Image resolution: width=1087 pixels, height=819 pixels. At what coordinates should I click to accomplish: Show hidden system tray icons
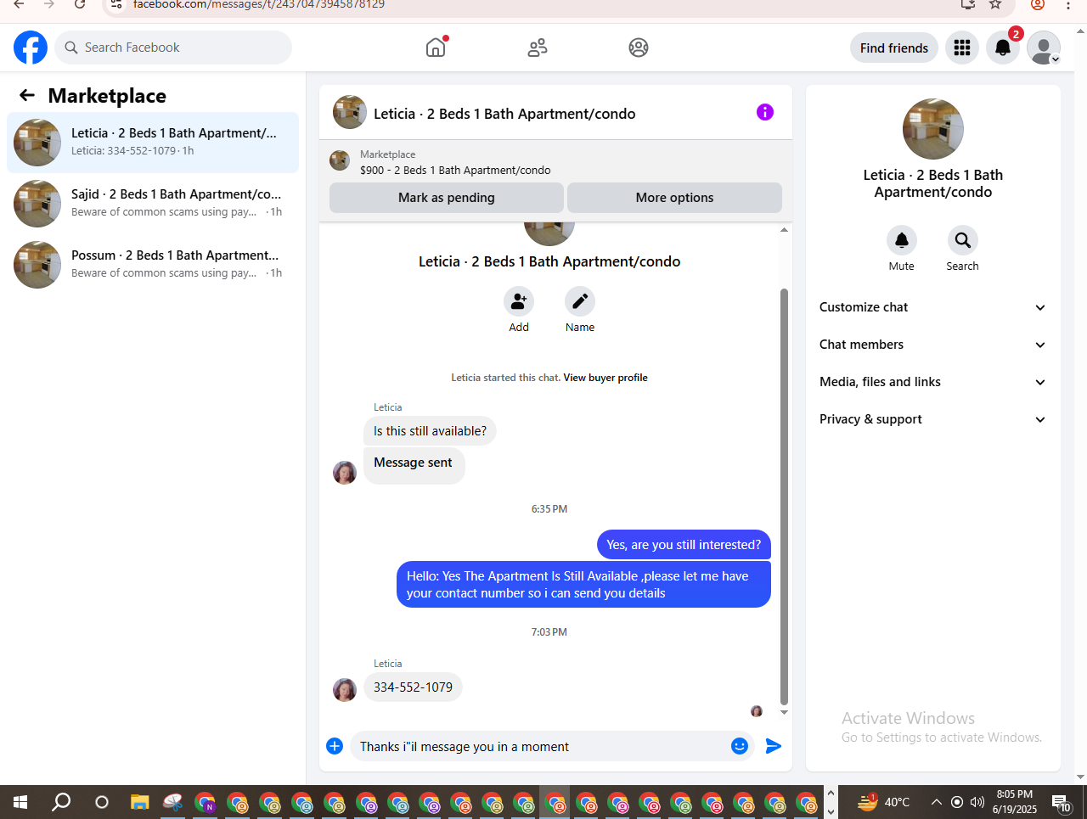pos(936,802)
